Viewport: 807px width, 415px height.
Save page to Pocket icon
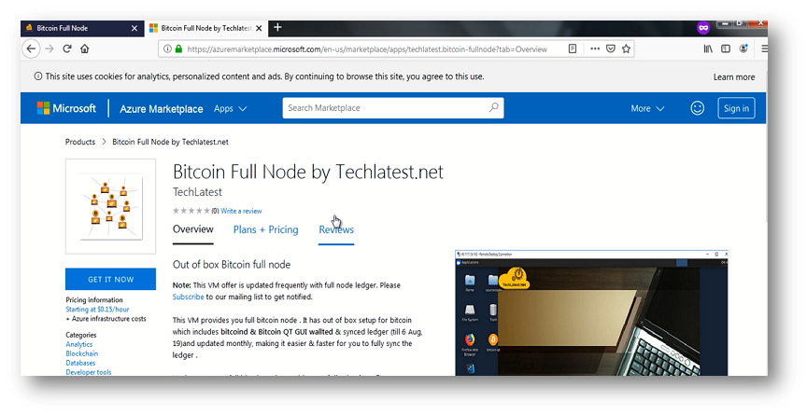(x=611, y=48)
